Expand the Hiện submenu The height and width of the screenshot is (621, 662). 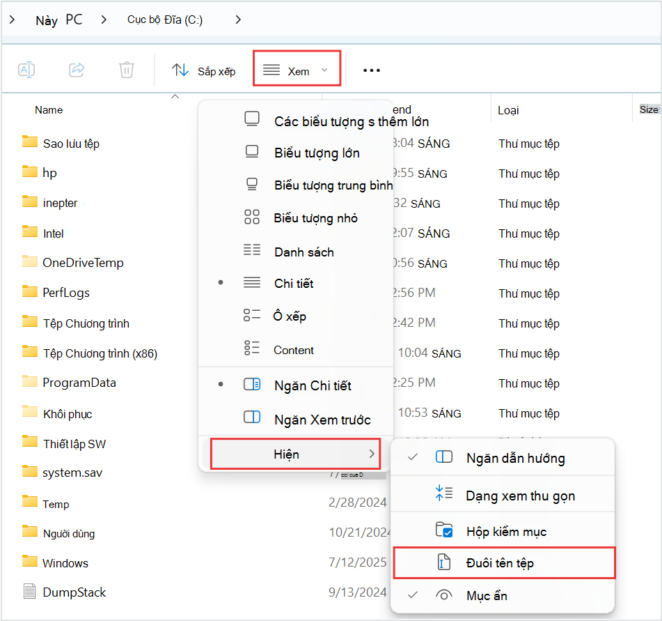tap(296, 454)
